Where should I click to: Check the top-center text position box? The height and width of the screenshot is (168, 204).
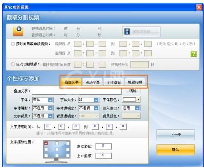(x=57, y=143)
